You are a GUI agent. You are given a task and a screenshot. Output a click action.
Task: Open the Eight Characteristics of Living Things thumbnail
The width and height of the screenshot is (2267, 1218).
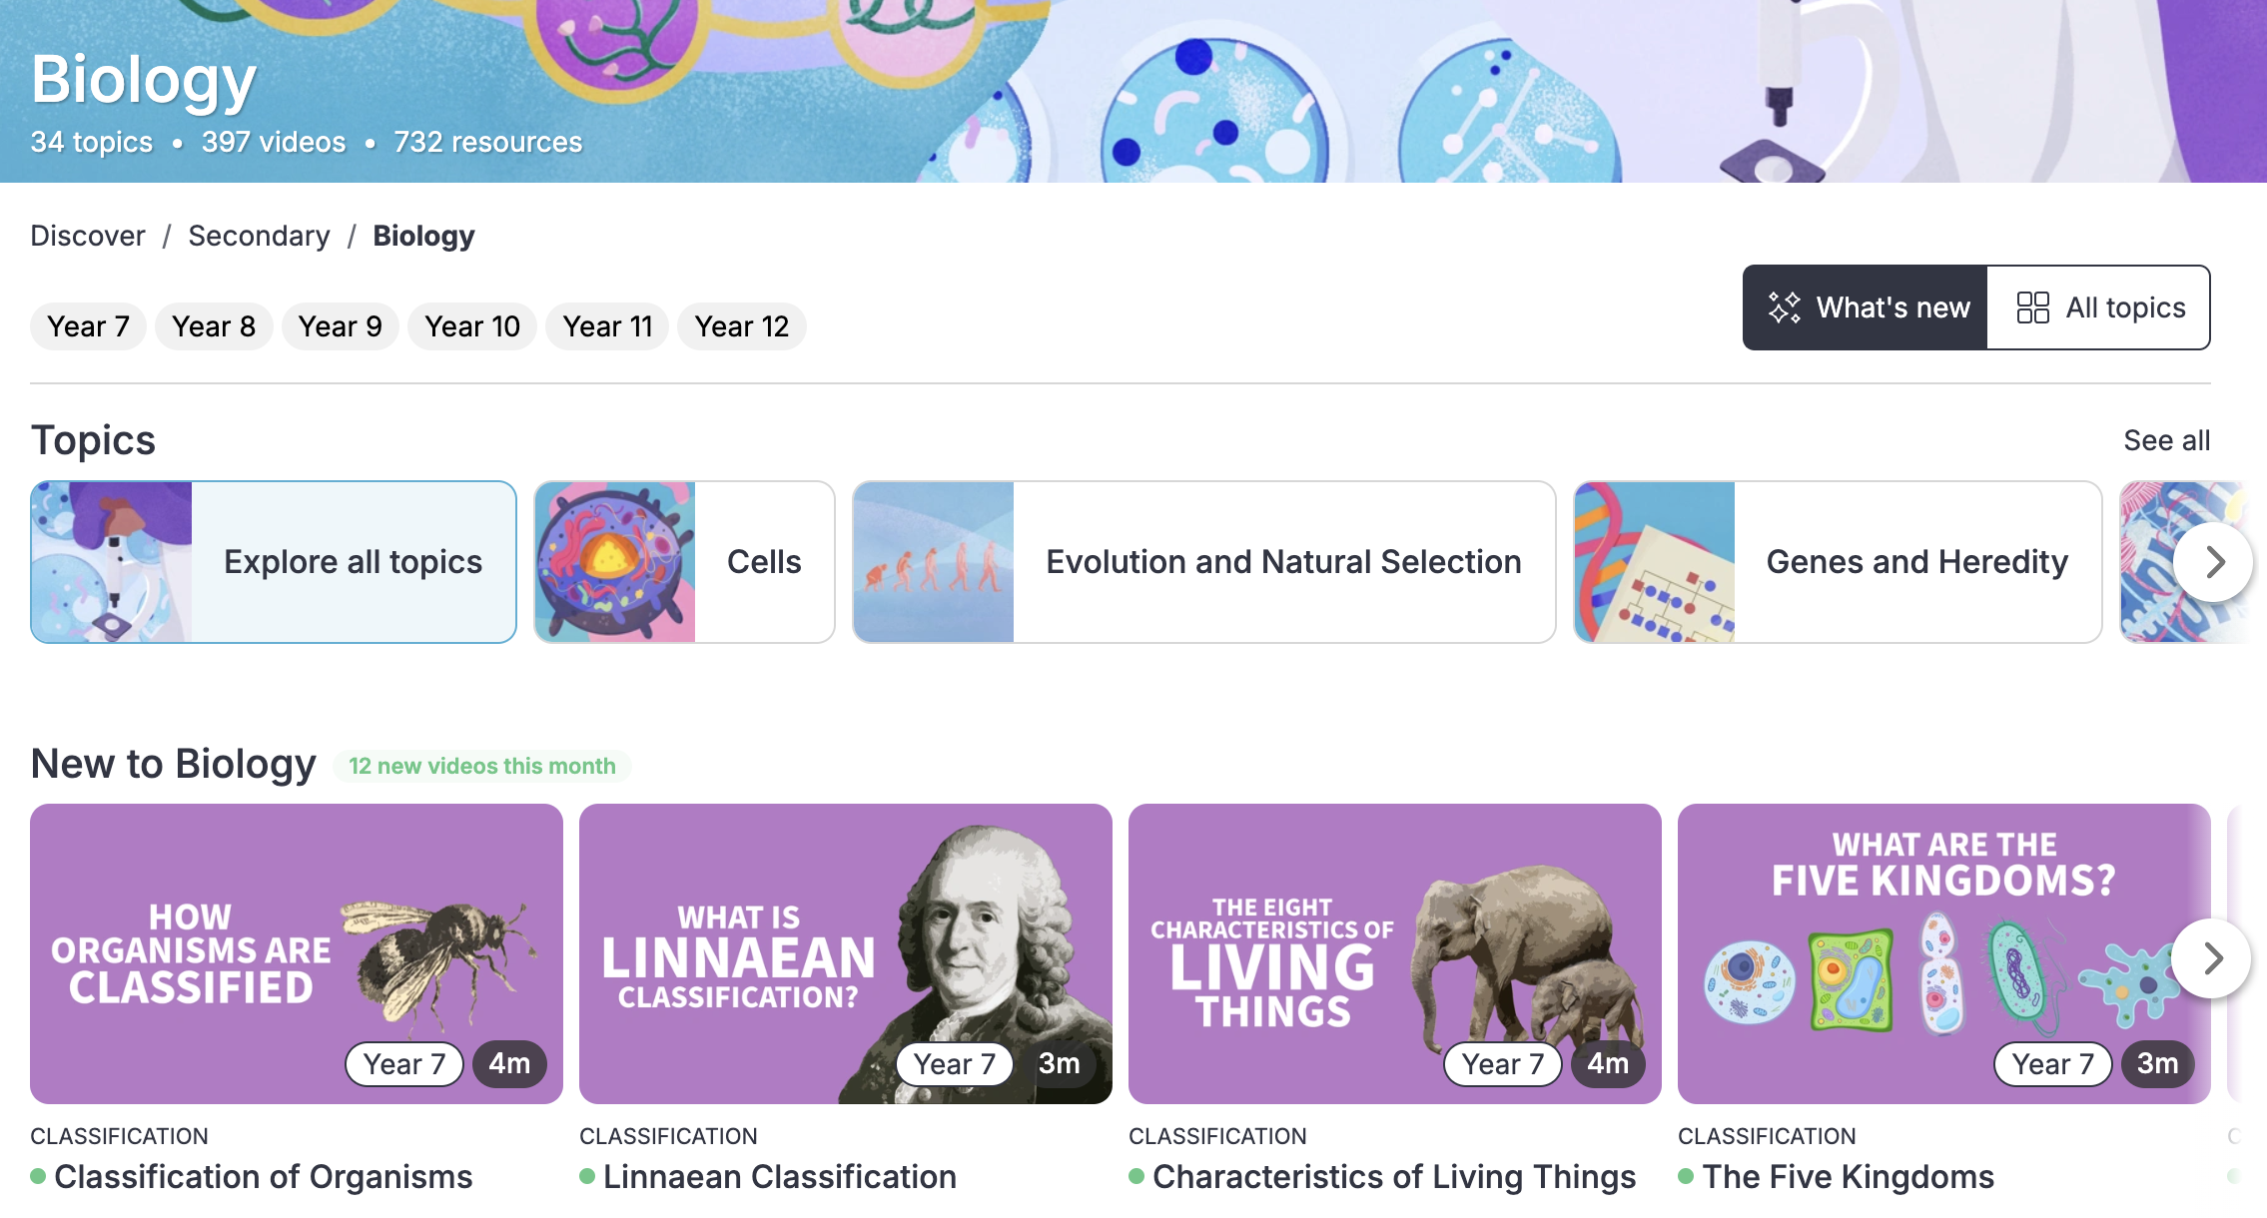1394,953
